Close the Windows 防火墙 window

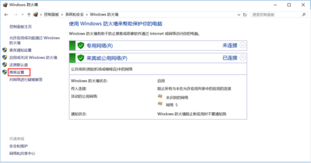303,5
